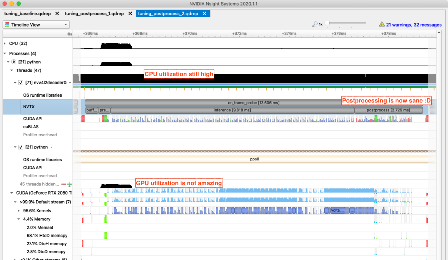The width and height of the screenshot is (448, 260).
Task: Select CUDA API under [21] python thread
Action: pyautogui.click(x=33, y=168)
